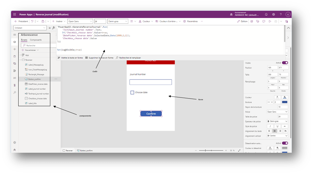Select the Écrans tab
The width and height of the screenshot is (313, 174).
pos(24,40)
